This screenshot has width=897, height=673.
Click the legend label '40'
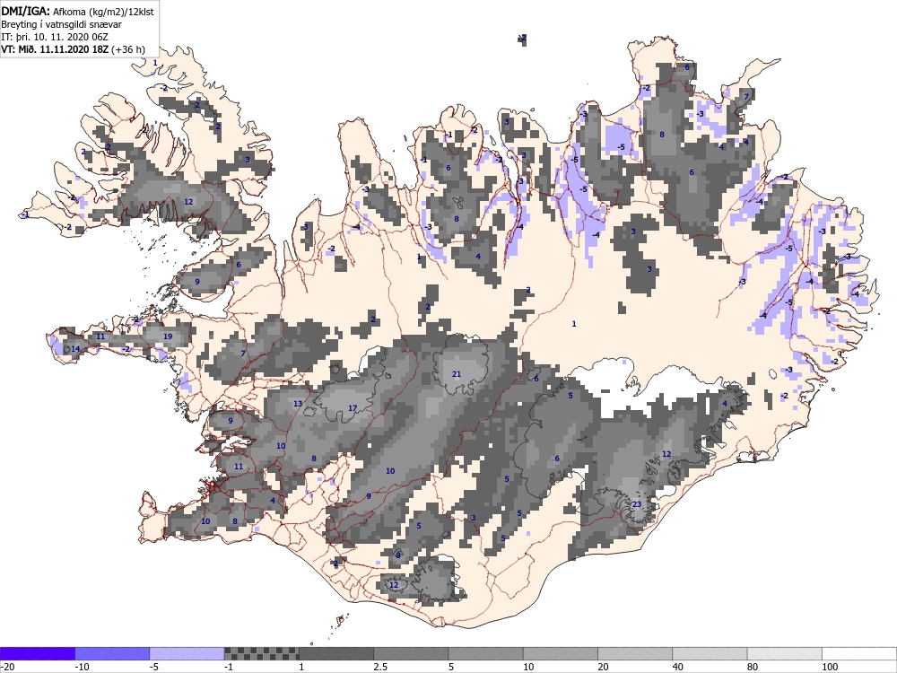pyautogui.click(x=678, y=667)
